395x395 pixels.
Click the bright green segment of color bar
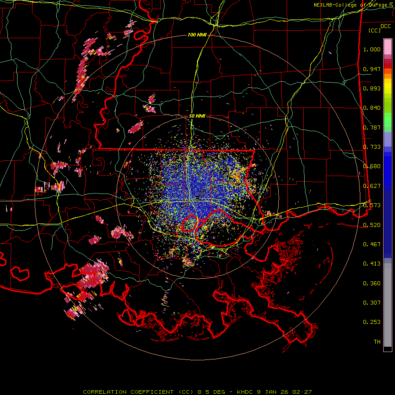pyautogui.click(x=388, y=120)
